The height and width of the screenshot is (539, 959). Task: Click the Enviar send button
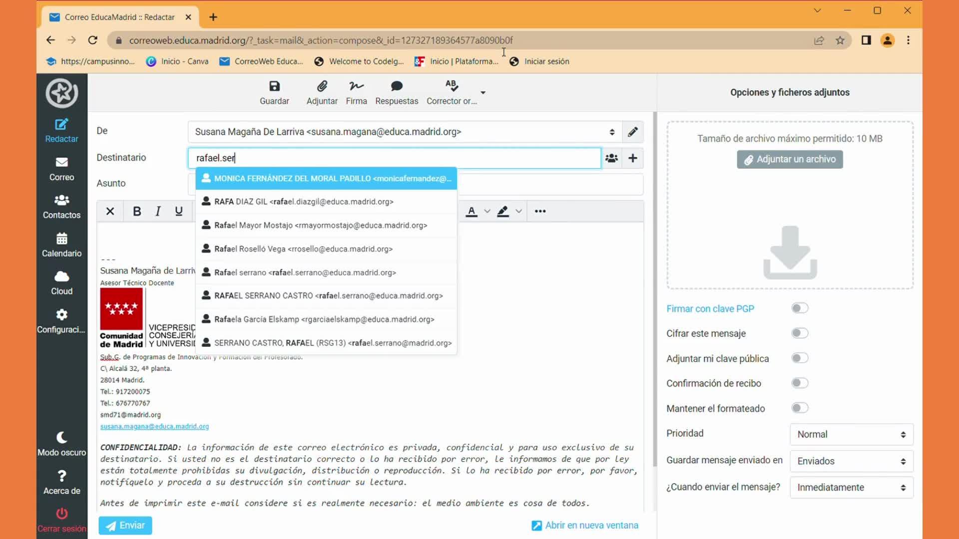(x=125, y=526)
